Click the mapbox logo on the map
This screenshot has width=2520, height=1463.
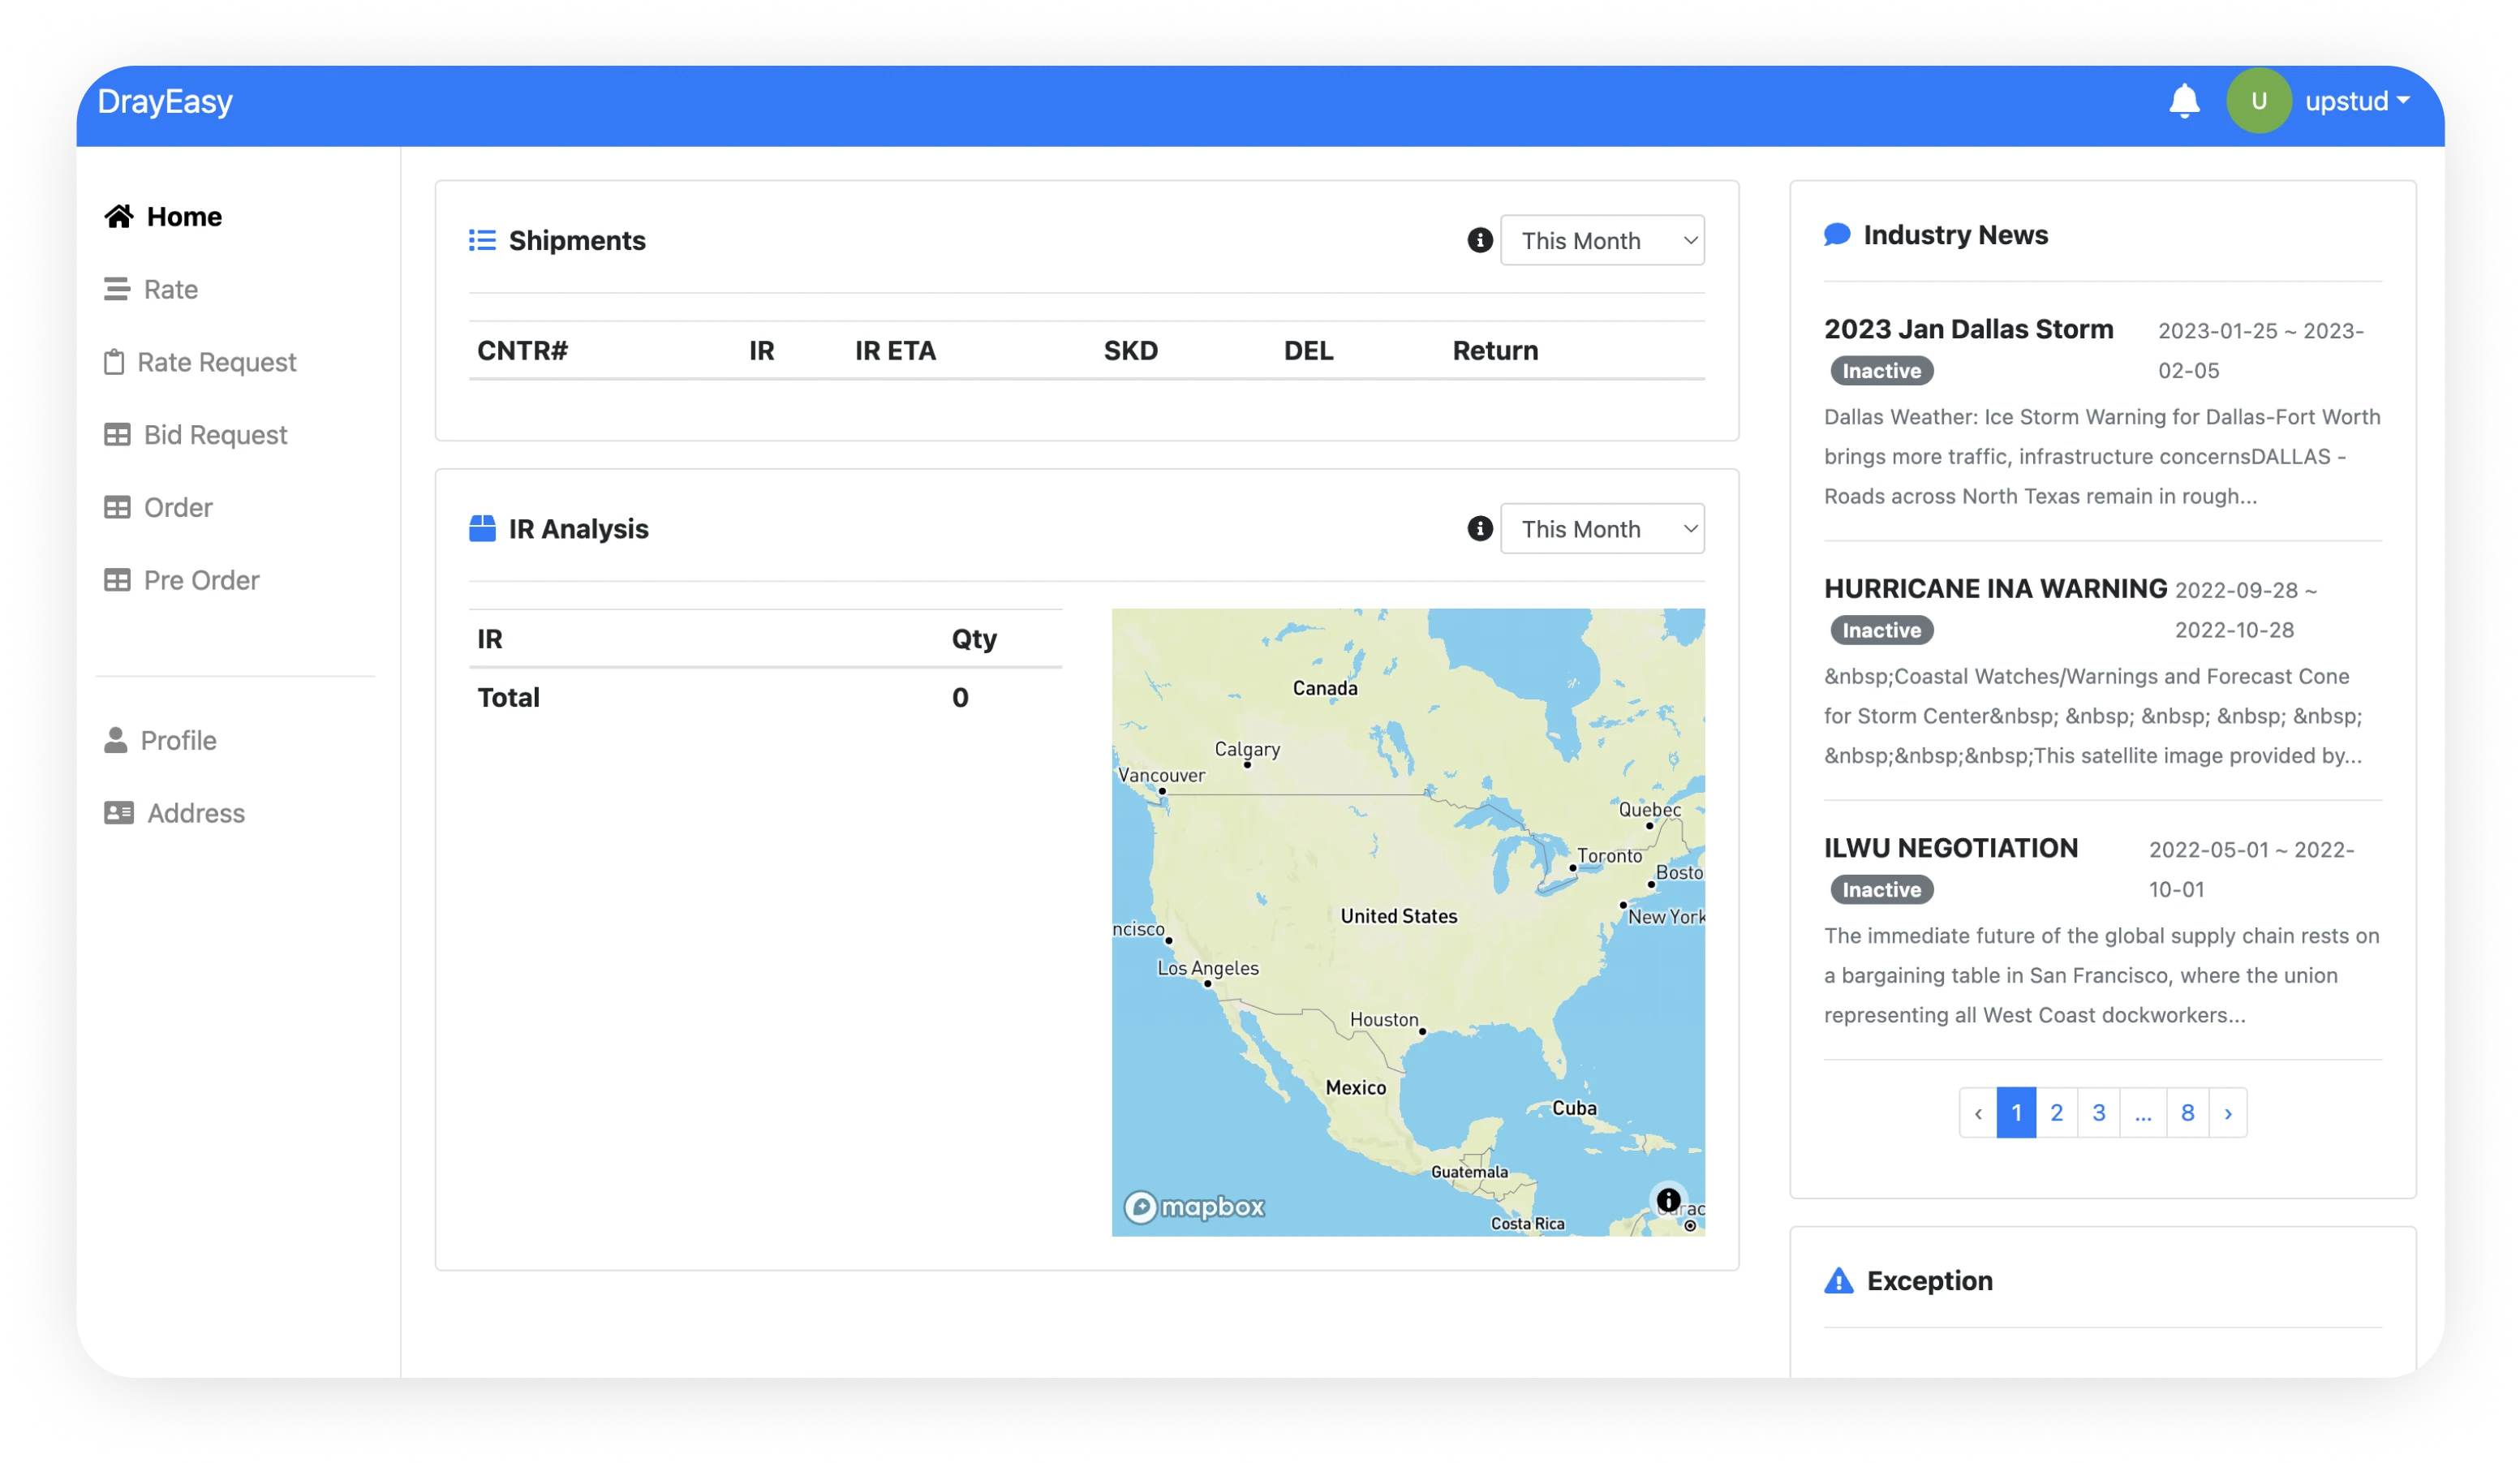click(x=1194, y=1207)
